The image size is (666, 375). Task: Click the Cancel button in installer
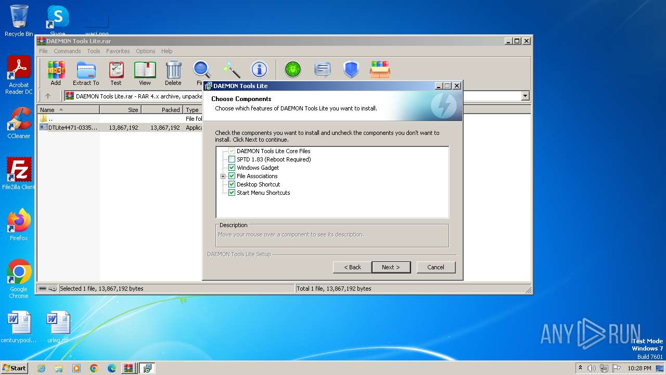tap(436, 267)
